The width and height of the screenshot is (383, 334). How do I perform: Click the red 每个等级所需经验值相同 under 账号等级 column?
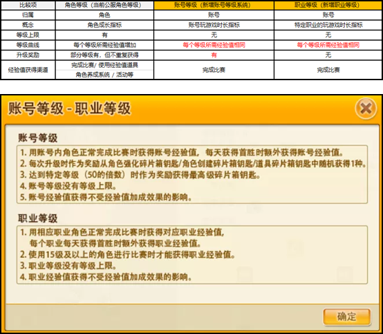pyautogui.click(x=214, y=45)
